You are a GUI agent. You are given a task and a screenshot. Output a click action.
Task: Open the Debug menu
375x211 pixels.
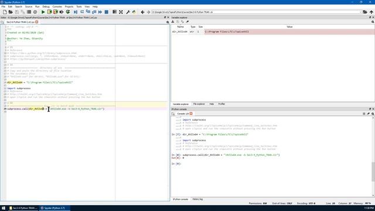pyautogui.click(x=46, y=6)
